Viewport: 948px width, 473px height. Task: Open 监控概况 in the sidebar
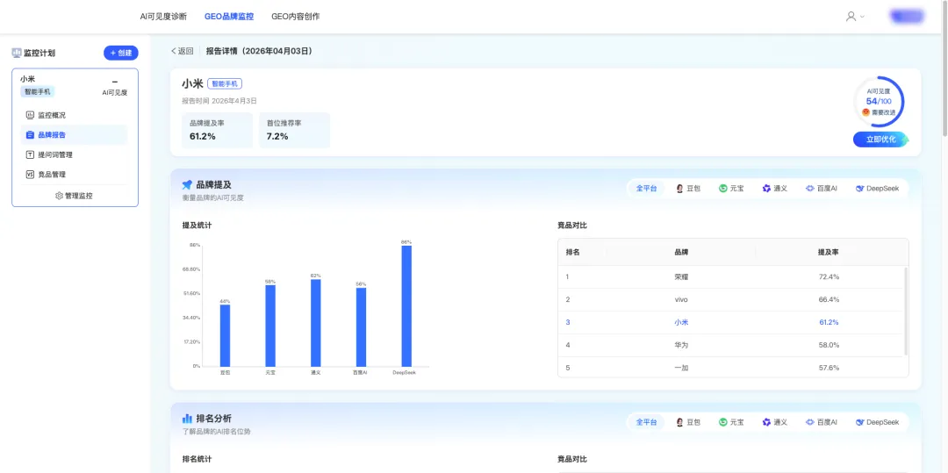click(x=73, y=115)
